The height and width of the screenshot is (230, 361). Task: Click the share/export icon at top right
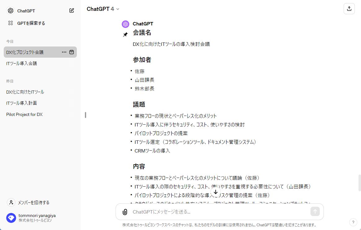[x=349, y=9]
